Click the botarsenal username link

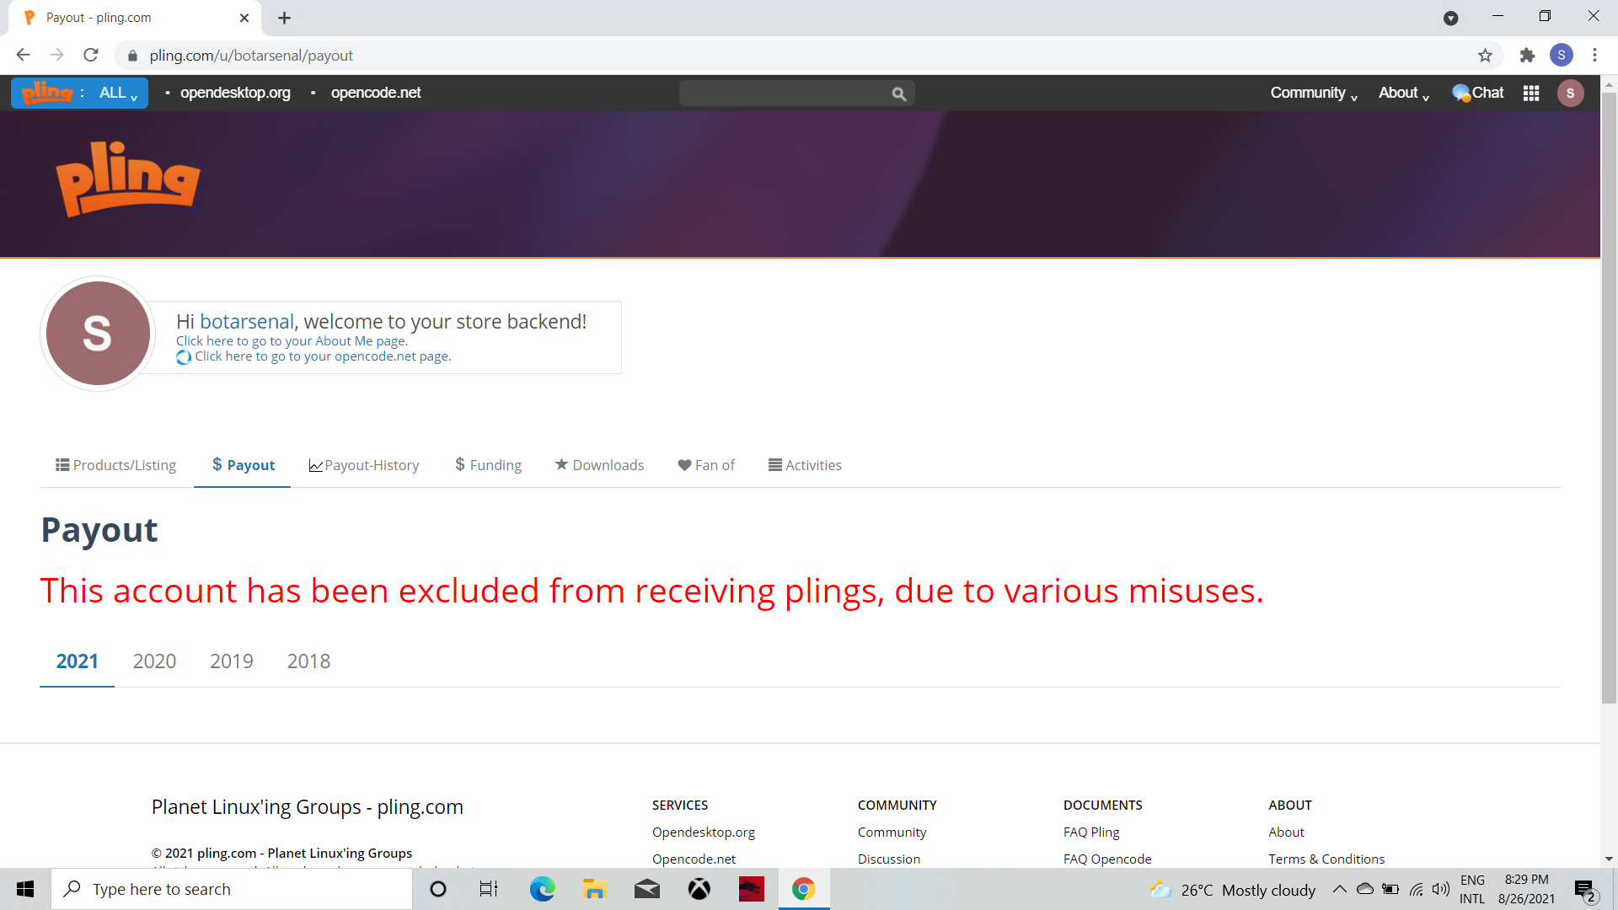[x=247, y=322]
